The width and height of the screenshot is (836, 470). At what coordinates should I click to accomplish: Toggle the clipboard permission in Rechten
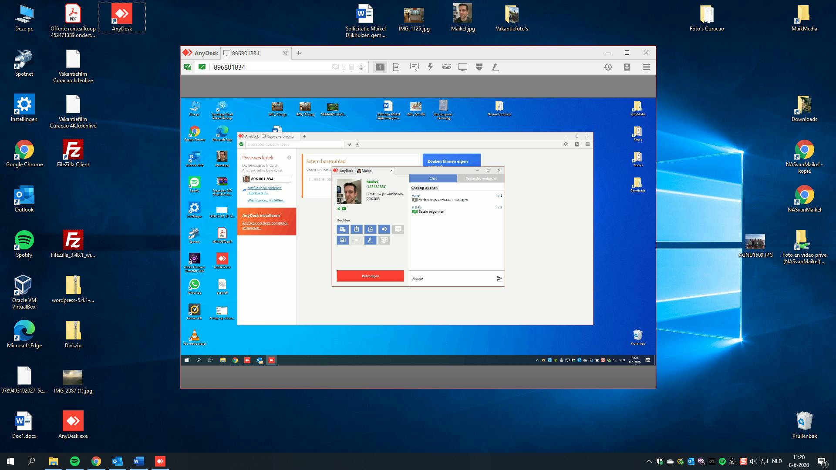point(356,229)
